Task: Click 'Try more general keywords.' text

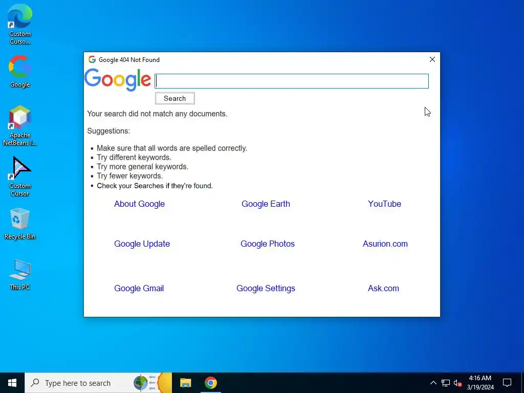Action: point(143,167)
